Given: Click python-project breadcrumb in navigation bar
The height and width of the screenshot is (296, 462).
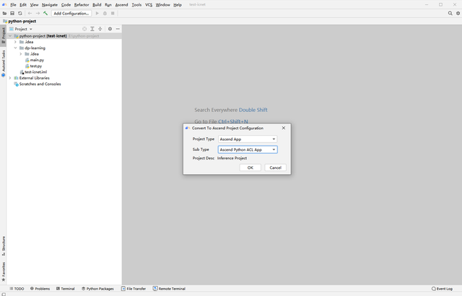Looking at the screenshot, I should point(19,21).
